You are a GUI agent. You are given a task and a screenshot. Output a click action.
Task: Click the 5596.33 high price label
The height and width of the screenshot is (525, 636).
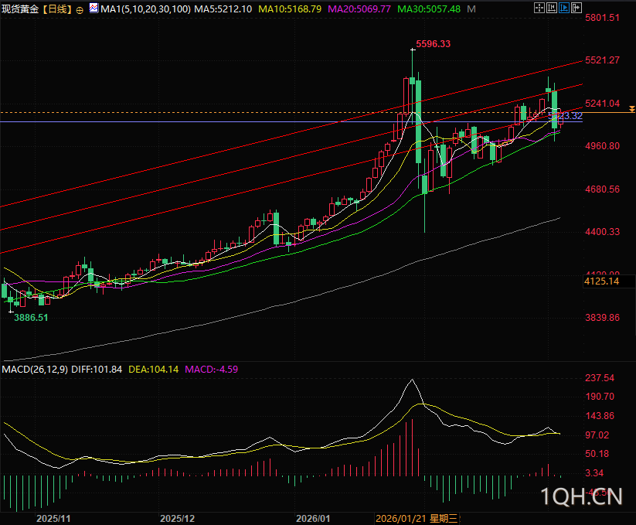click(x=433, y=44)
